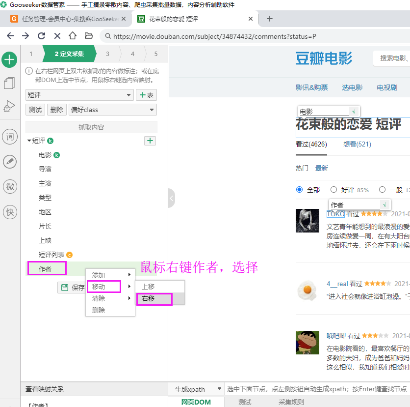Click the 保存 save button
The image size is (410, 407).
(72, 288)
